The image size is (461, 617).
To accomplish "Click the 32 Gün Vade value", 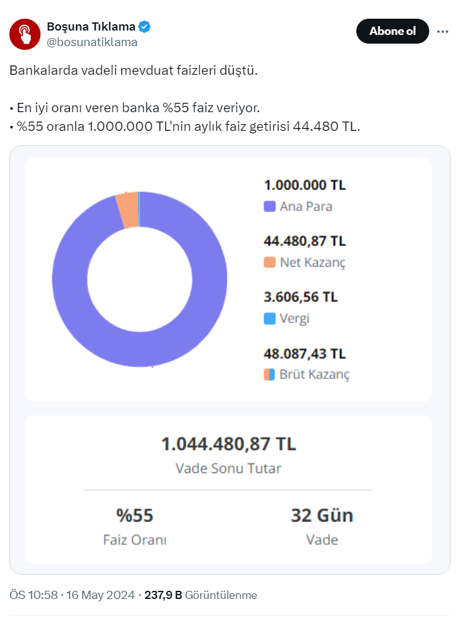I will coord(321,516).
